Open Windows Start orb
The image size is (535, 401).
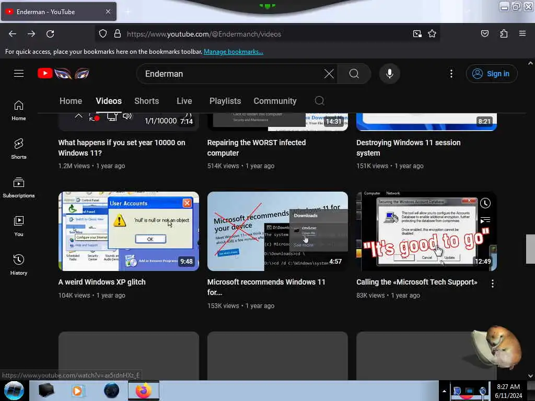point(14,391)
